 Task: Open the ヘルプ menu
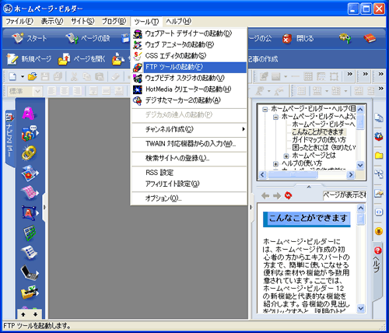pyautogui.click(x=179, y=21)
